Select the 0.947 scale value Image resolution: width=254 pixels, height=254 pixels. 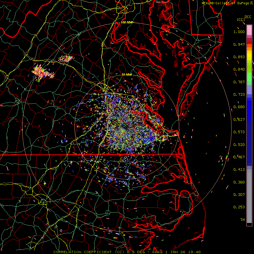pos(239,44)
